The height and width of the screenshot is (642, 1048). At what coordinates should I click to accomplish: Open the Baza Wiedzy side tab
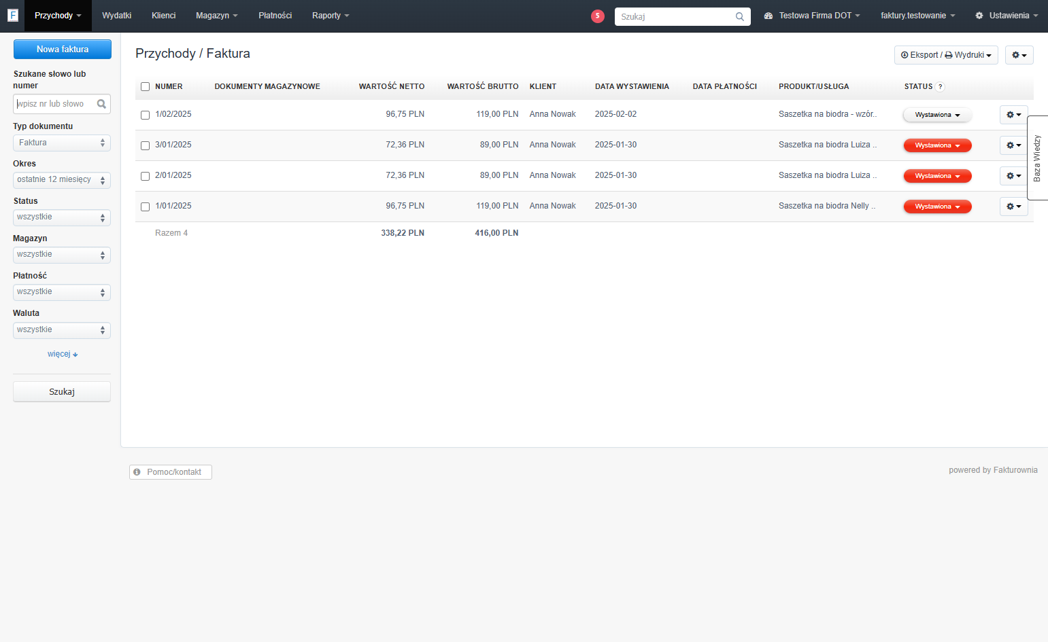click(x=1037, y=158)
